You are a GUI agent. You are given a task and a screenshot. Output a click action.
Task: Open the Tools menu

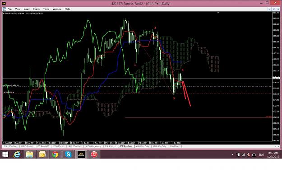click(x=46, y=9)
